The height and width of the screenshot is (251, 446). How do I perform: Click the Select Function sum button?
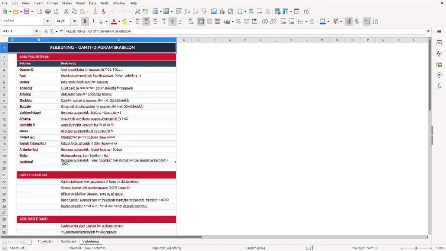pos(52,31)
